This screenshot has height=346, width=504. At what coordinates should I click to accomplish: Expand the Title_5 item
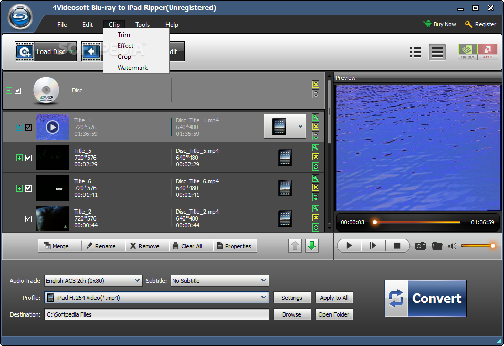click(19, 158)
